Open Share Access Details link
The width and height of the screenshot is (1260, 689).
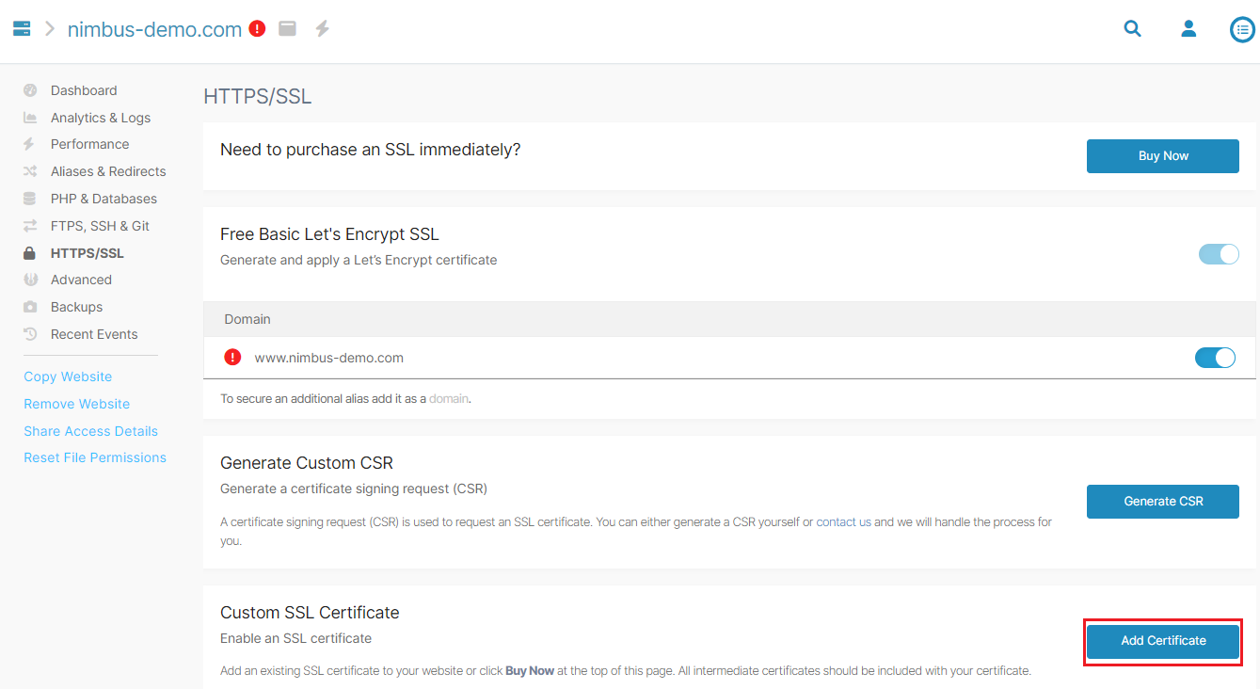[x=90, y=431]
